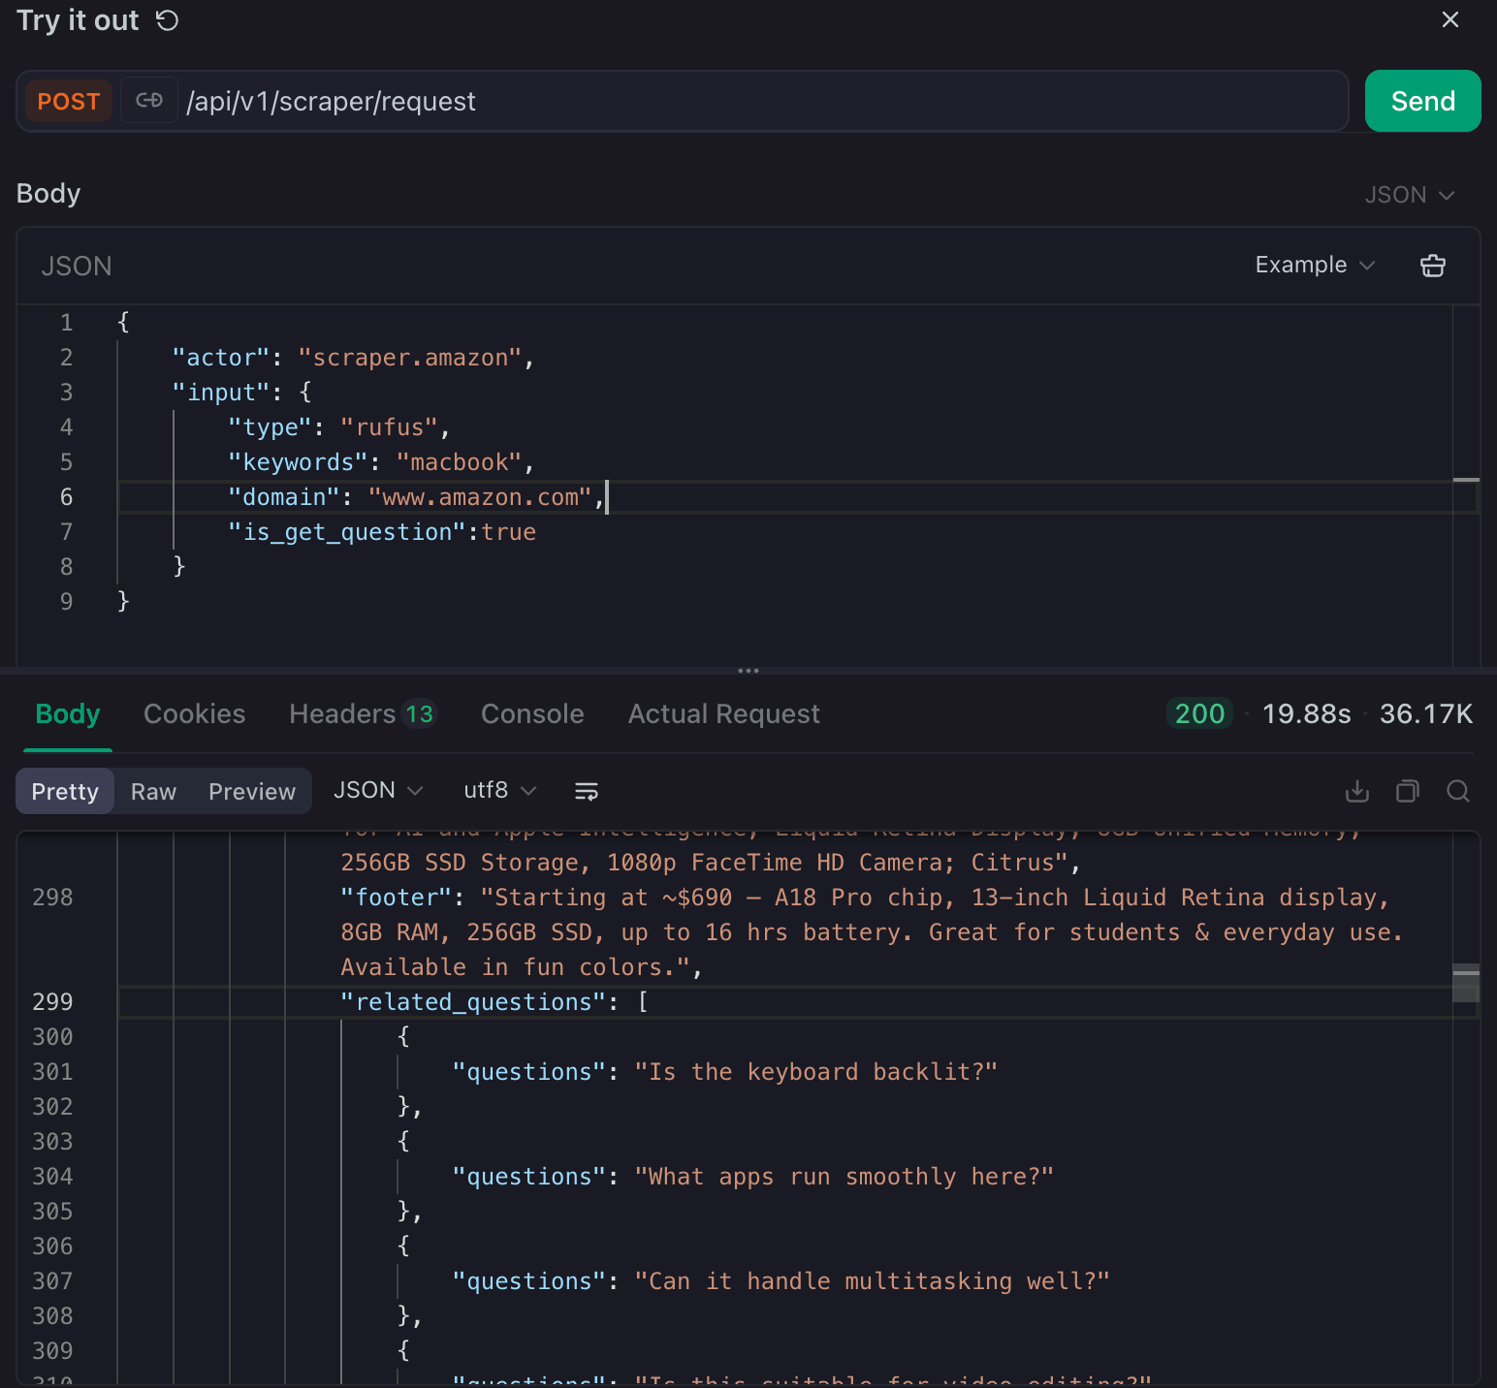The image size is (1497, 1388).
Task: Search in the response body
Action: 1457,791
